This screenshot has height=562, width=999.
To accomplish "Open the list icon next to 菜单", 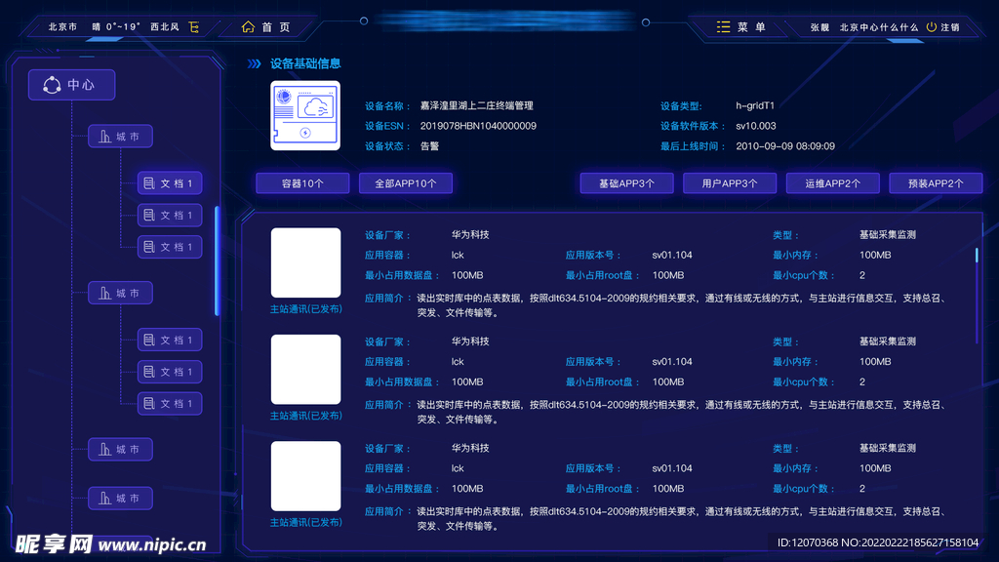I will [723, 27].
